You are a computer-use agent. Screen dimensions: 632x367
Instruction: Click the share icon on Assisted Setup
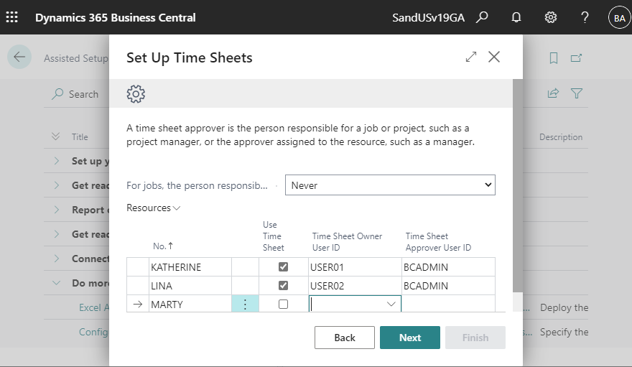pyautogui.click(x=553, y=93)
